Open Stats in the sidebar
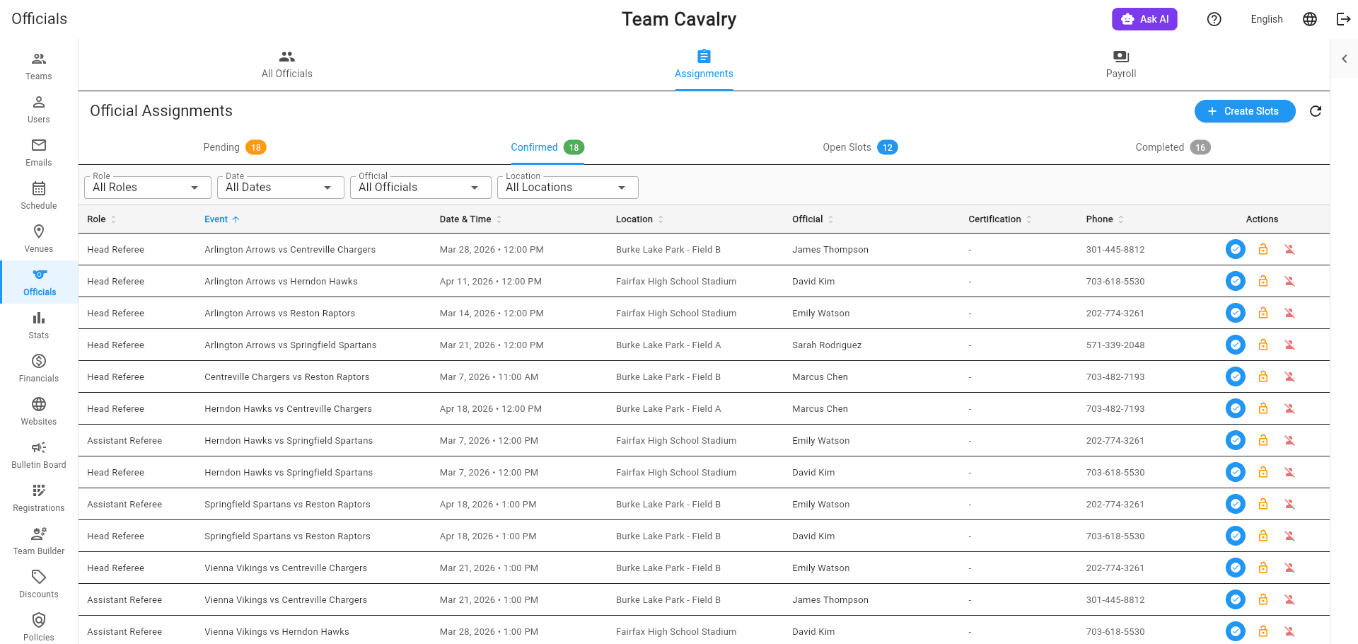 pos(39,326)
